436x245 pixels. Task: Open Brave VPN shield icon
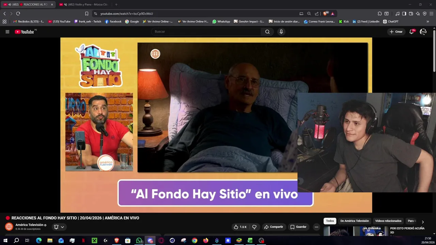425,14
